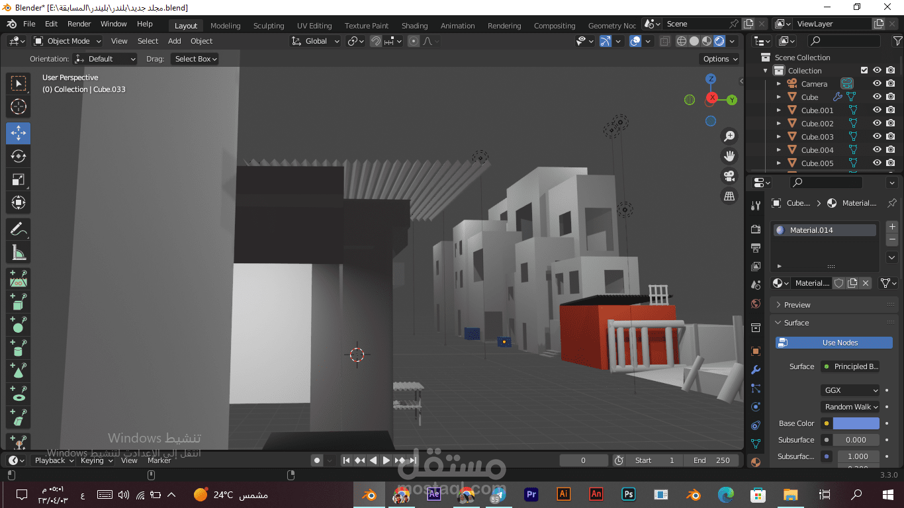The height and width of the screenshot is (508, 904).
Task: Open the viewport Add menu
Action: click(174, 41)
